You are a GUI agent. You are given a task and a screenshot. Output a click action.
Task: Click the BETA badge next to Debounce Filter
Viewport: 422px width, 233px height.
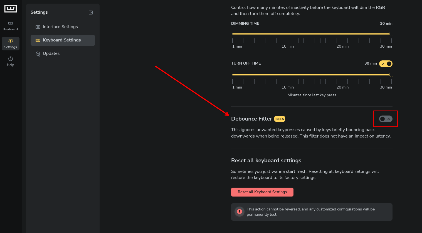tap(280, 119)
